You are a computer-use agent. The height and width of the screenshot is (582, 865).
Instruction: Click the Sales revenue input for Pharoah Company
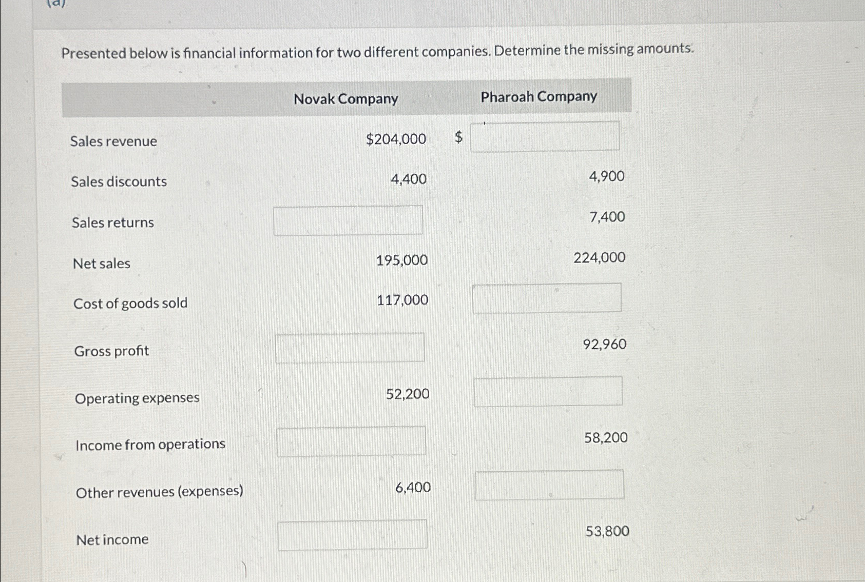(546, 137)
